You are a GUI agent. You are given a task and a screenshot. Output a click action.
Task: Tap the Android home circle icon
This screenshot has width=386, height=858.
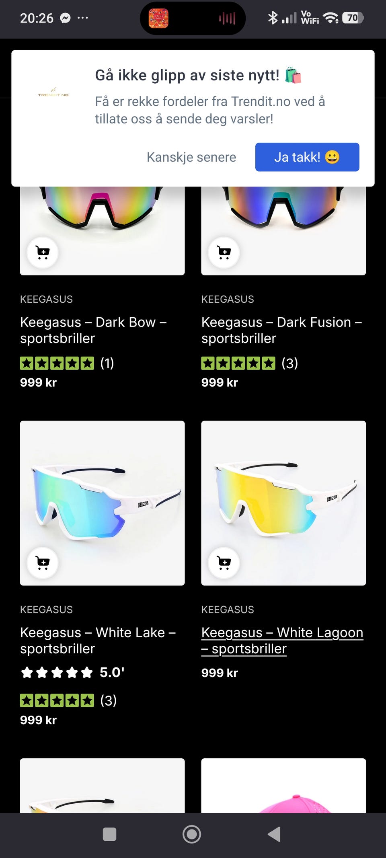[192, 834]
